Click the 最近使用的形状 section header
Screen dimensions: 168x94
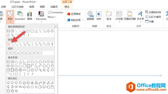point(16,27)
